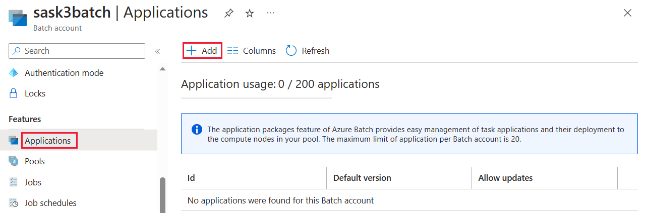Open Jobs from the sidebar
The image size is (646, 213).
click(x=33, y=182)
